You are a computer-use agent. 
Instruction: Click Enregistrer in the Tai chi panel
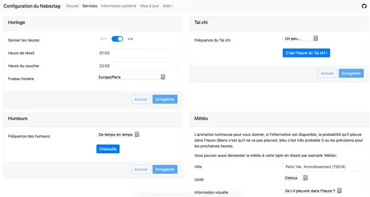tap(351, 74)
